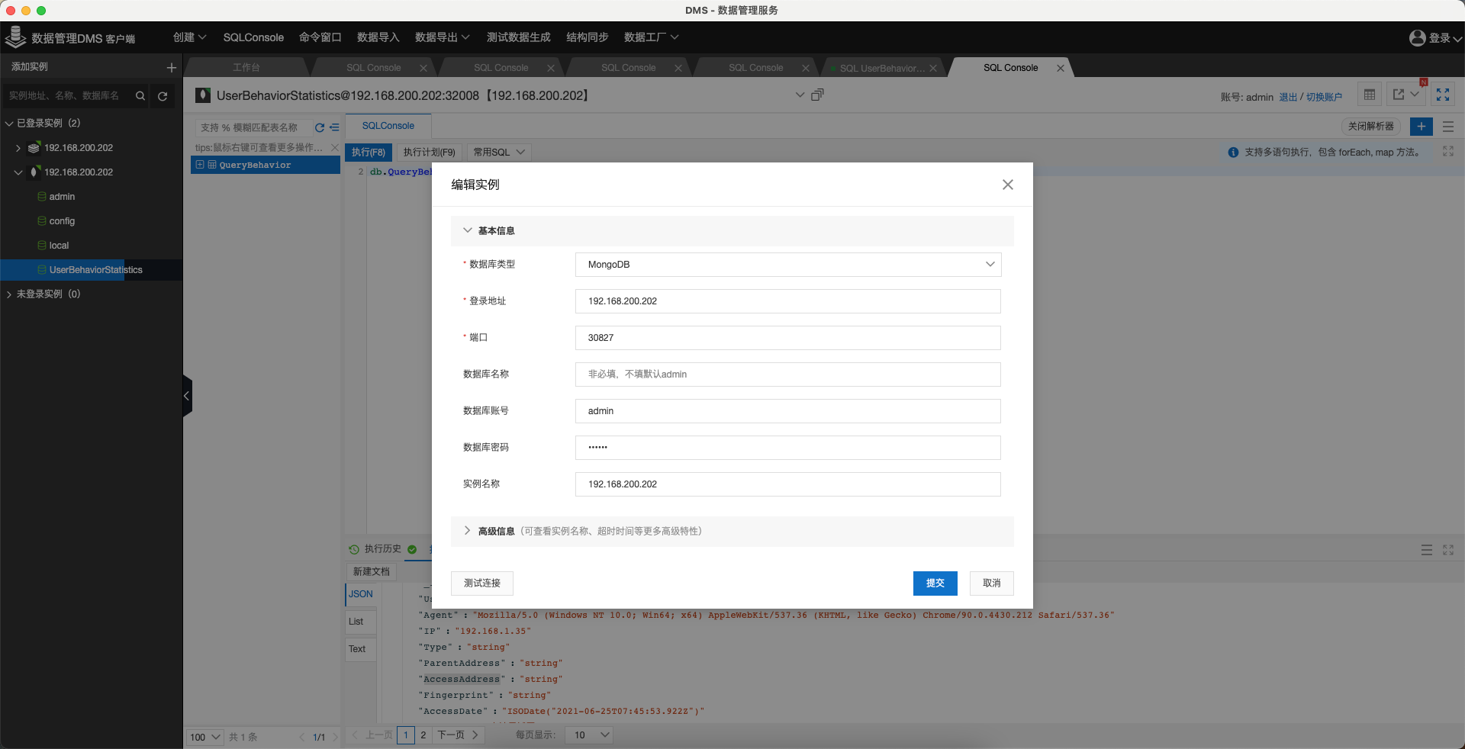Open the DMS client home icon
1465x749 pixels.
(x=15, y=37)
